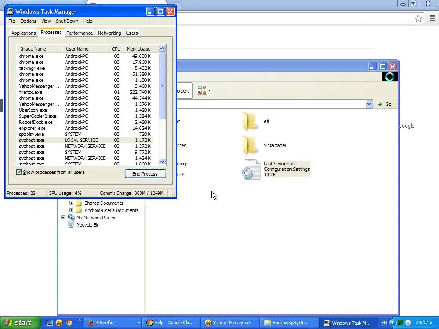
Task: Open the efi folder
Action: (x=250, y=121)
